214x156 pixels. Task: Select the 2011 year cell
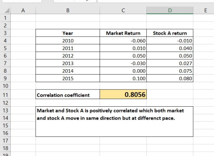[x=68, y=48]
